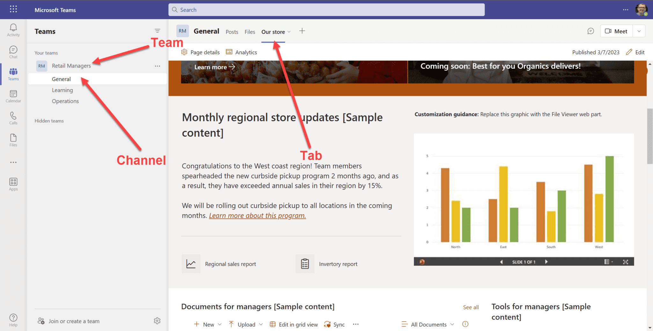Open 'Learn more about this program' link

point(257,215)
